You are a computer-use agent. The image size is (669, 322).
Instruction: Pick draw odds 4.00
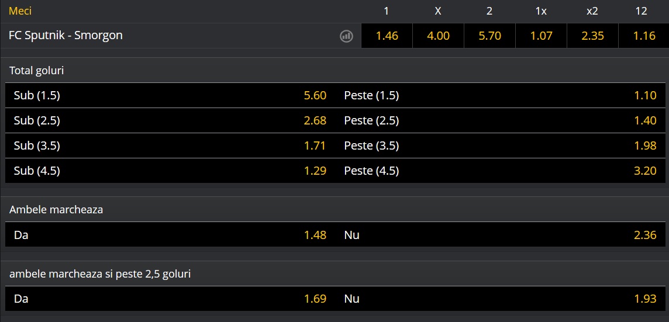pos(438,36)
